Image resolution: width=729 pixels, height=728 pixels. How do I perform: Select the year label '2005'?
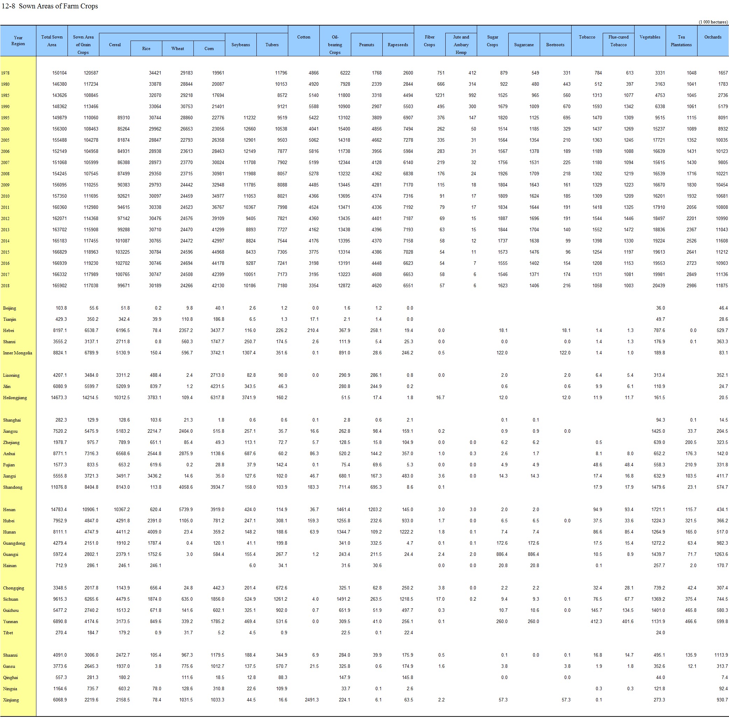pyautogui.click(x=5, y=140)
